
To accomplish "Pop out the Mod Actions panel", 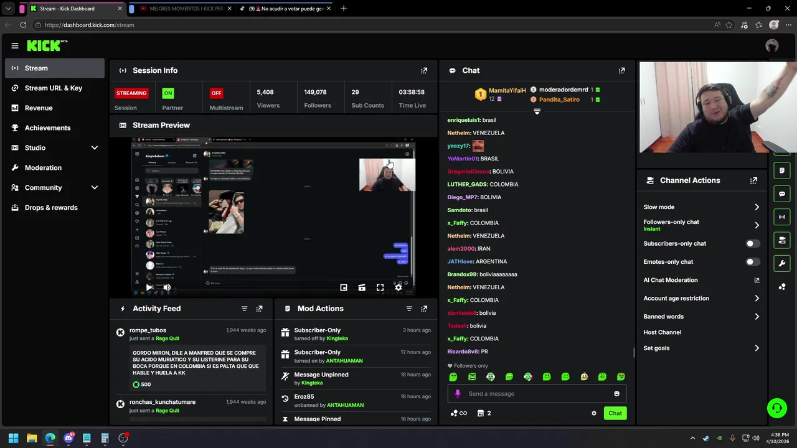I will click(424, 309).
